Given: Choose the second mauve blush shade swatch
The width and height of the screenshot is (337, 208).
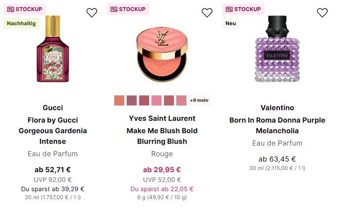Looking at the screenshot, I should pyautogui.click(x=132, y=100).
